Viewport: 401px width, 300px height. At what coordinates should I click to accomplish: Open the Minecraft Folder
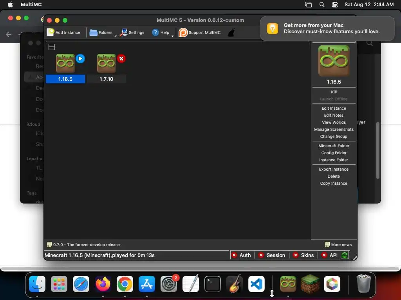pyautogui.click(x=334, y=146)
